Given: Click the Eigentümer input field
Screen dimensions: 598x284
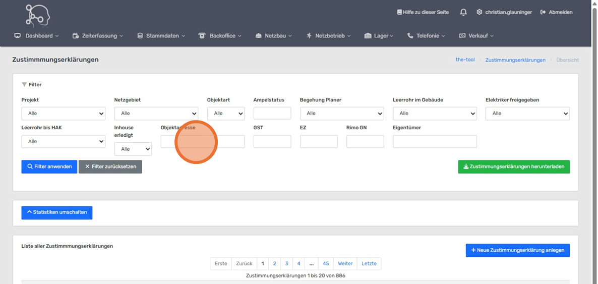Looking at the screenshot, I should point(434,142).
